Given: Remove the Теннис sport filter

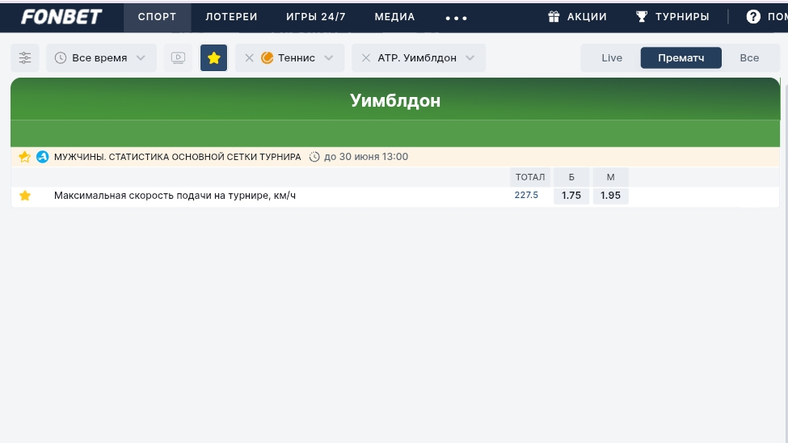Looking at the screenshot, I should (x=249, y=58).
